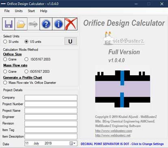168x148 pixels.
Task: Select the US units radio button
Action: (26, 41)
